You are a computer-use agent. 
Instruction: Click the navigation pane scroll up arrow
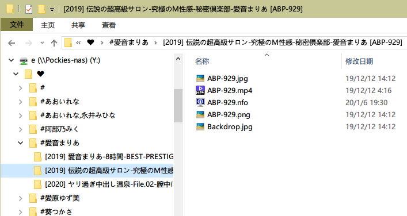pyautogui.click(x=178, y=59)
